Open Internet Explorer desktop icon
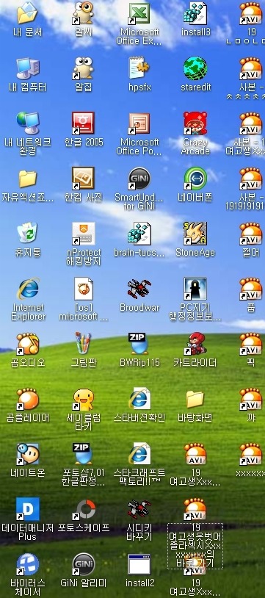Image resolution: width=265 pixels, height=598 pixels. point(27,289)
